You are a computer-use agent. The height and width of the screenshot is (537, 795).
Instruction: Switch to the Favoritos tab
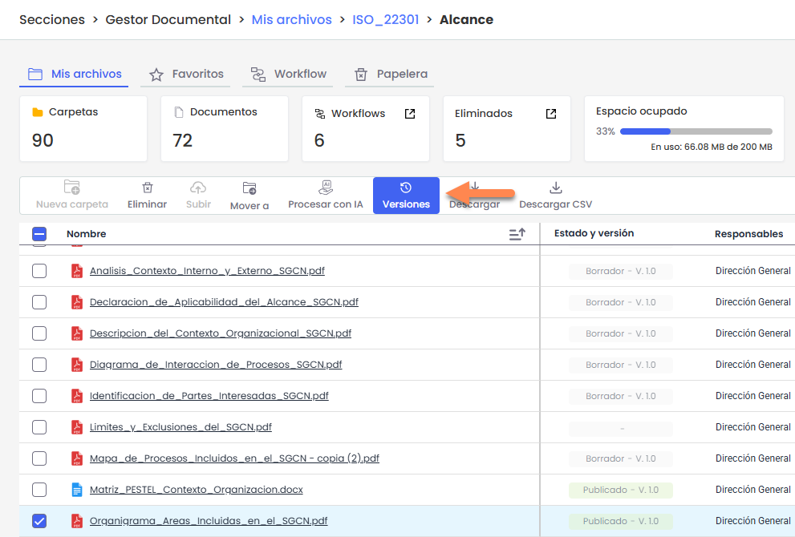coord(186,74)
